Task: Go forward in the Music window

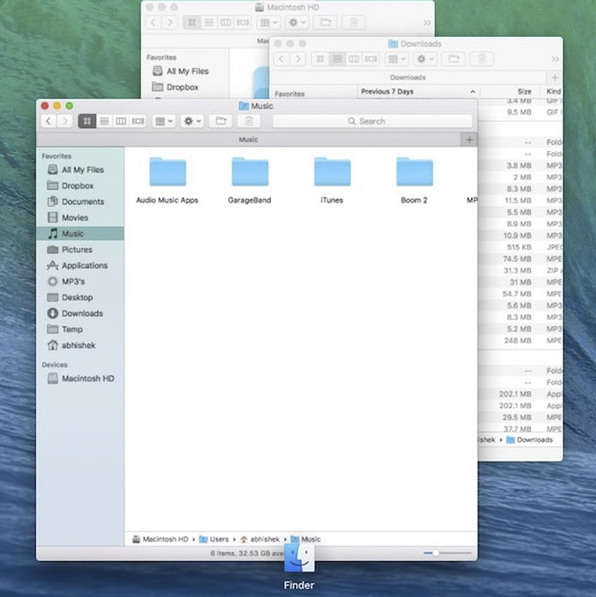Action: click(x=64, y=121)
